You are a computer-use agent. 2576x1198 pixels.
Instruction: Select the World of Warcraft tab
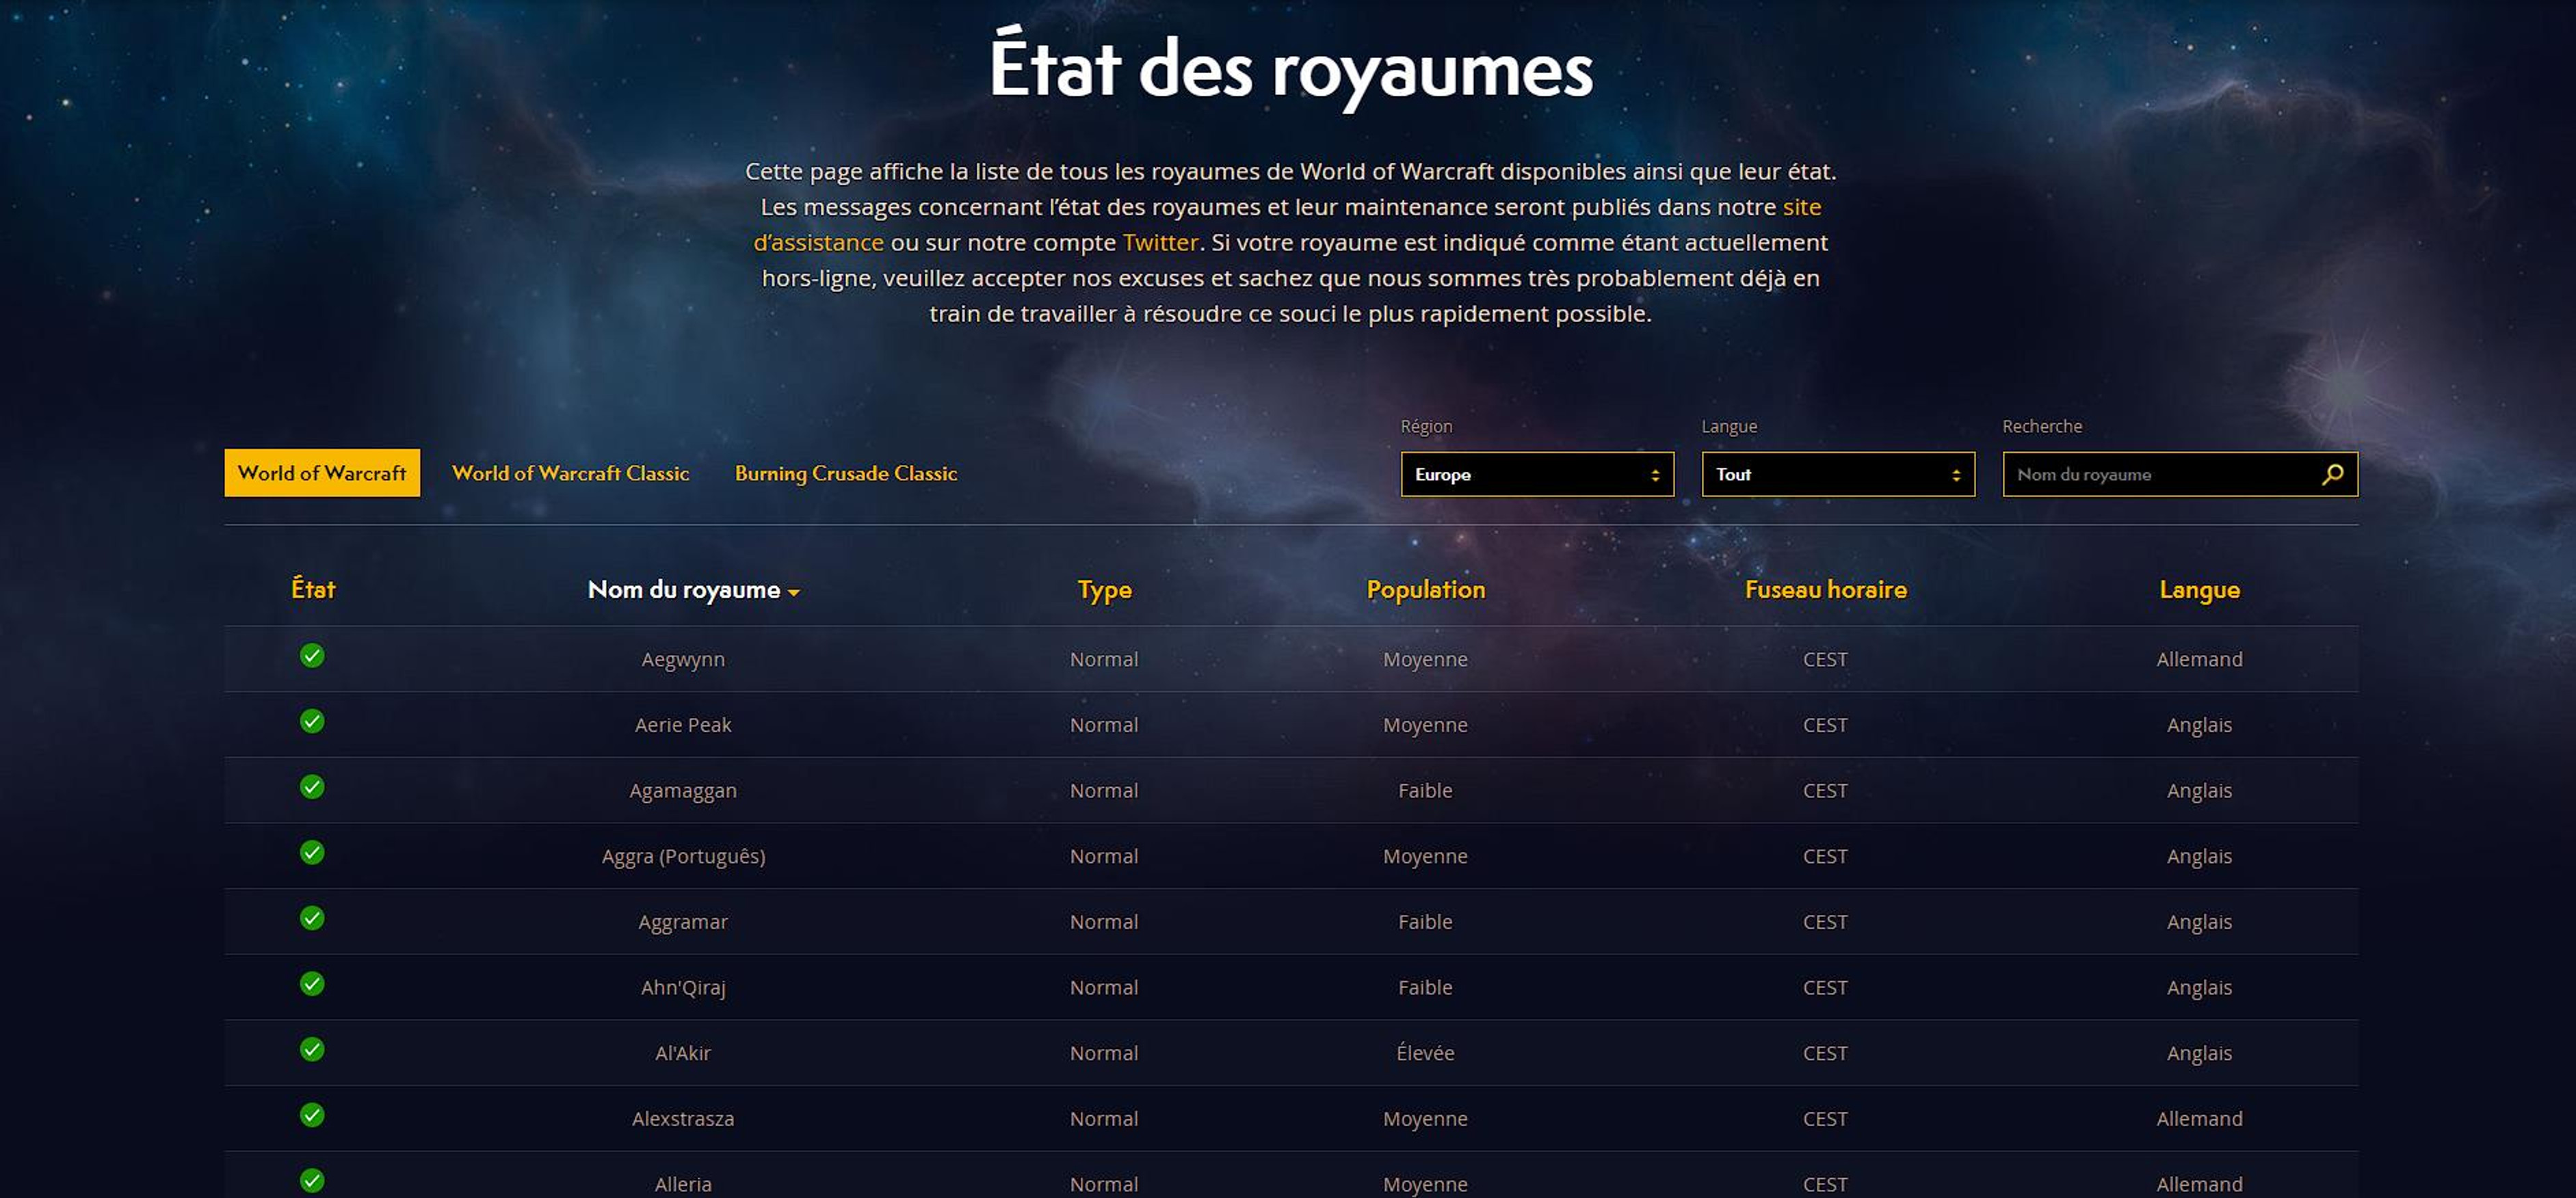322,473
